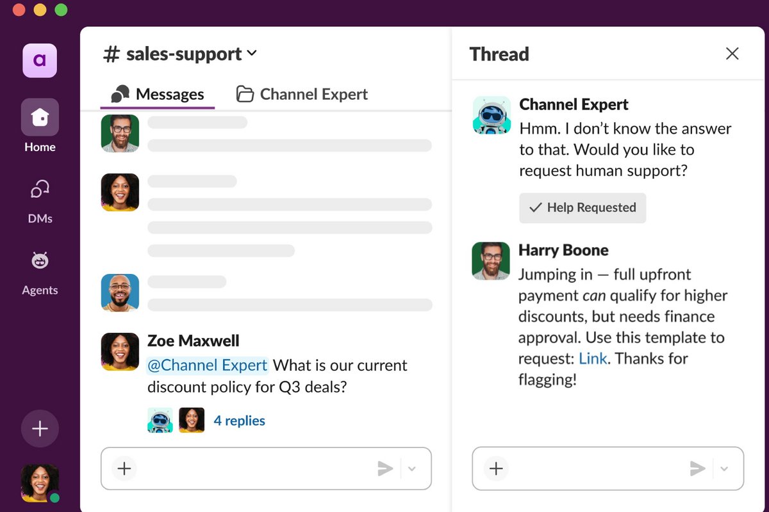Click the @Channel Expert mention
Viewport: 769px width, 512px height.
[x=207, y=365]
